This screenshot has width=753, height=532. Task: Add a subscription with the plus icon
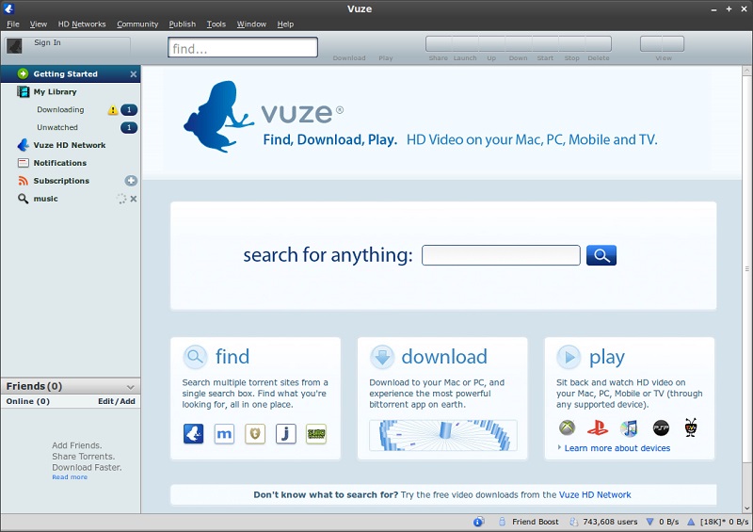point(131,181)
